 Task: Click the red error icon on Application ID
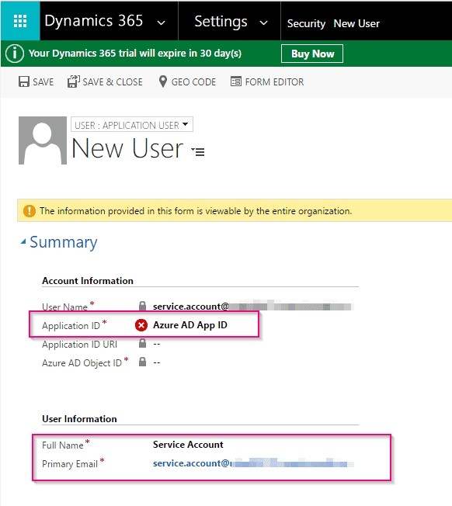pyautogui.click(x=141, y=325)
